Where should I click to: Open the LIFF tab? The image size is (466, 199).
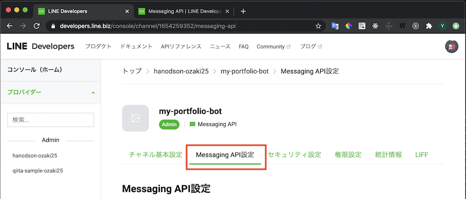422,155
